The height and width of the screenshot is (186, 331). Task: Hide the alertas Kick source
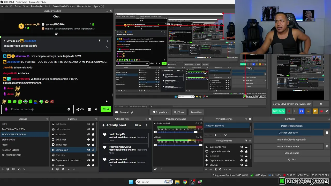point(89,145)
